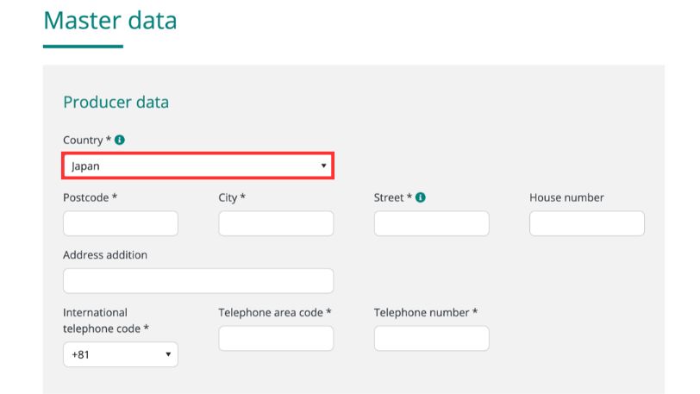Focus the House number field
The image size is (700, 394).
(586, 224)
